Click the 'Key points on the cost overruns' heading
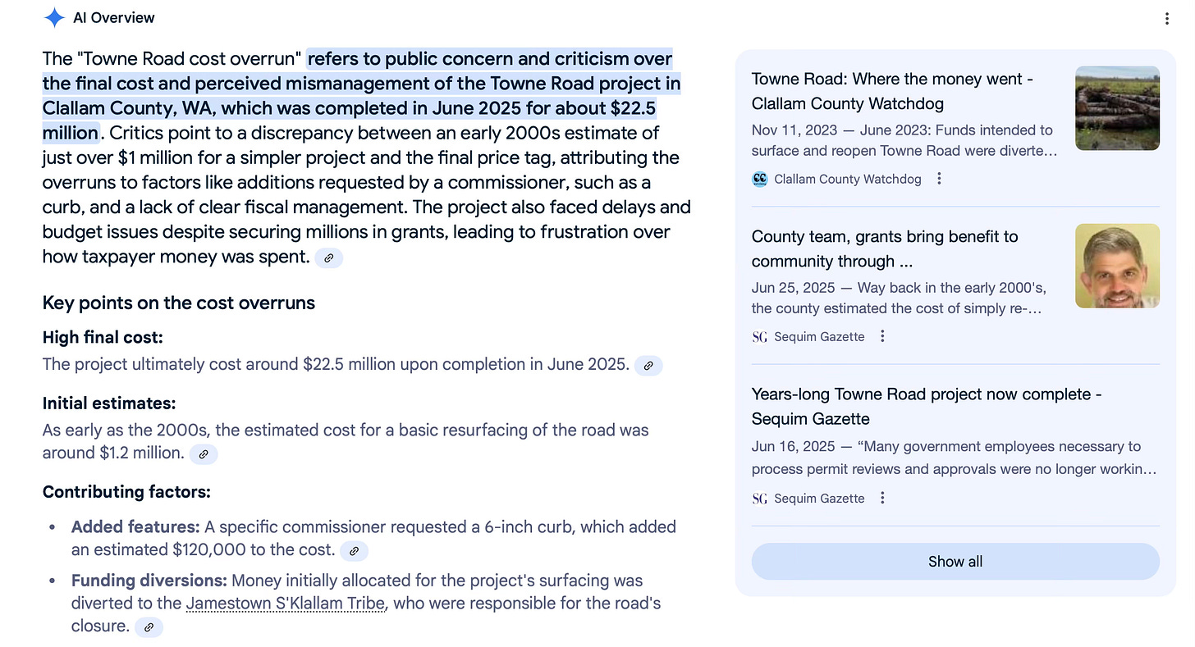The height and width of the screenshot is (647, 1195). pyautogui.click(x=179, y=303)
